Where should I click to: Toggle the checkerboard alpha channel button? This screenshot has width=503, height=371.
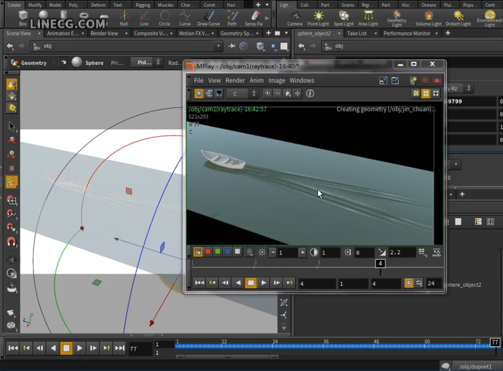(x=237, y=252)
